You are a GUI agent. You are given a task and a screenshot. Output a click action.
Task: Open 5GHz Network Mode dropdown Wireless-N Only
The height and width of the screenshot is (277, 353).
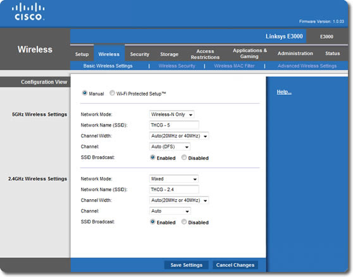point(172,114)
